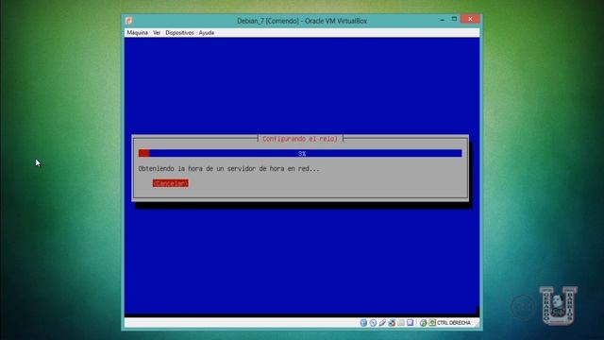The image size is (604, 340).
Task: Click the 'Obteniendo la hora de un servidor' text
Action: pos(228,169)
